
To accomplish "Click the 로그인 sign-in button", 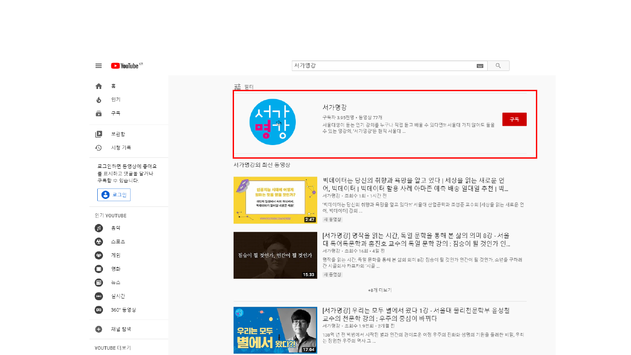I will pyautogui.click(x=114, y=195).
